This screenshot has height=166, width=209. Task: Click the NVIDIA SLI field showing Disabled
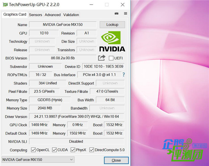point(76,142)
